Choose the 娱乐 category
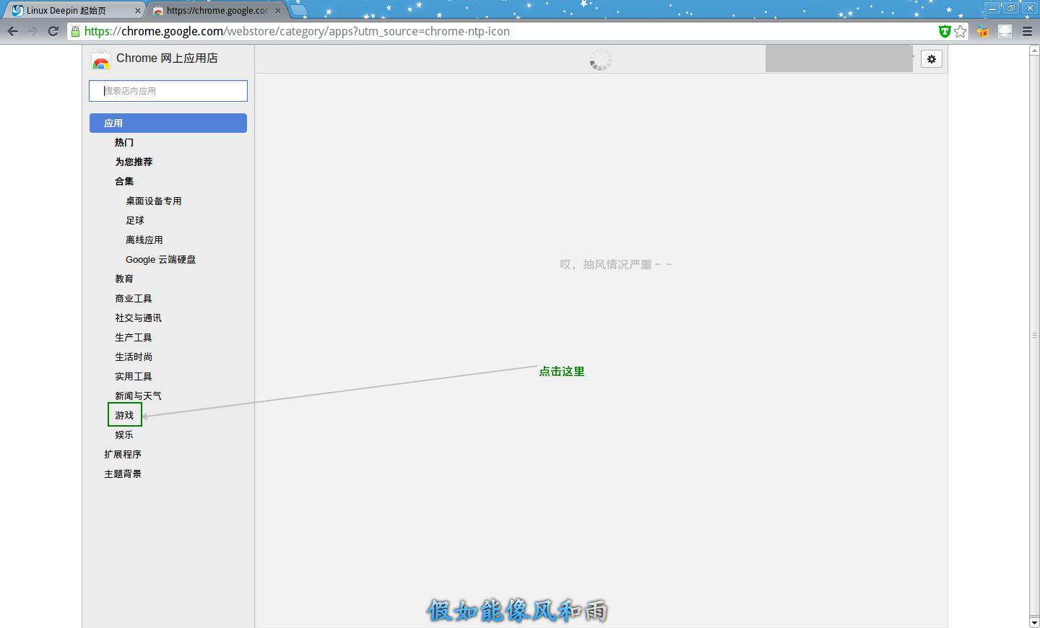 click(124, 435)
